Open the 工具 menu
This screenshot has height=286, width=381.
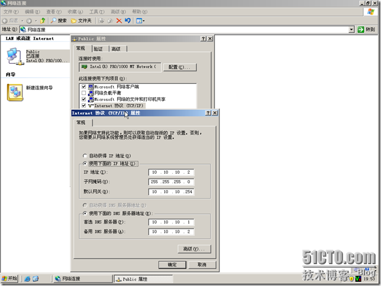coord(96,12)
